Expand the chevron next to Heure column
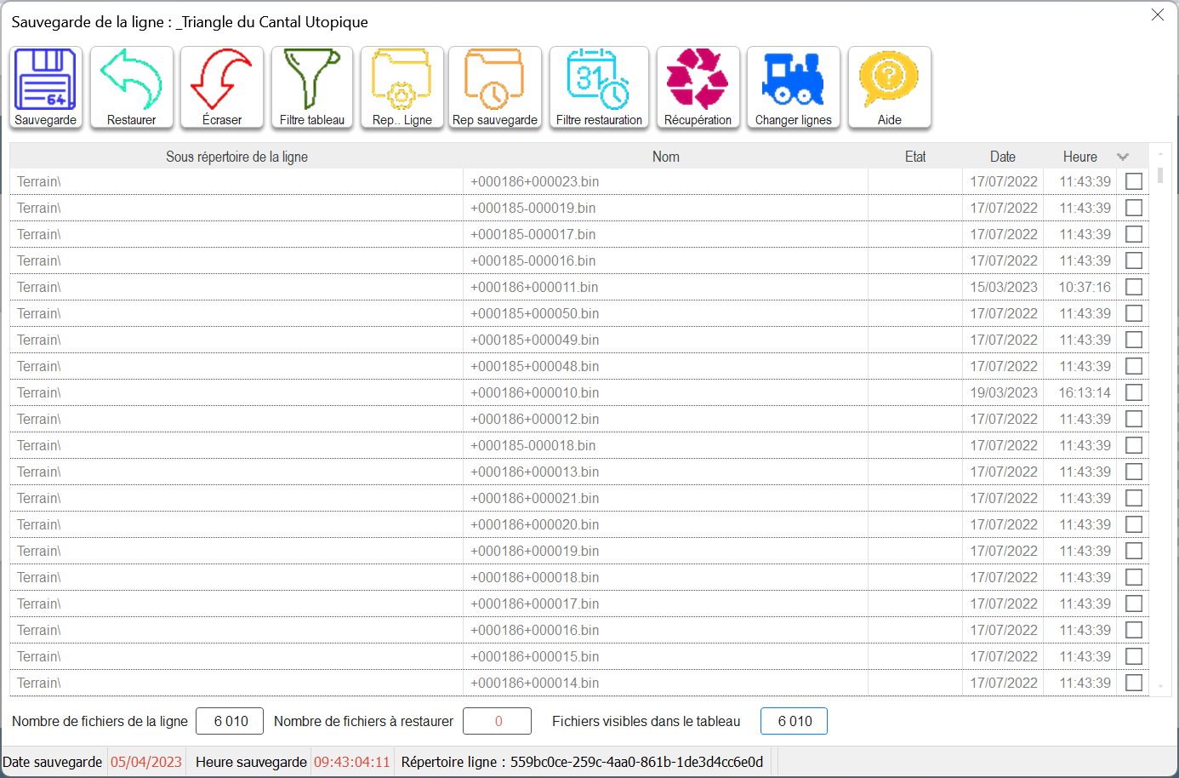1179x778 pixels. tap(1123, 157)
